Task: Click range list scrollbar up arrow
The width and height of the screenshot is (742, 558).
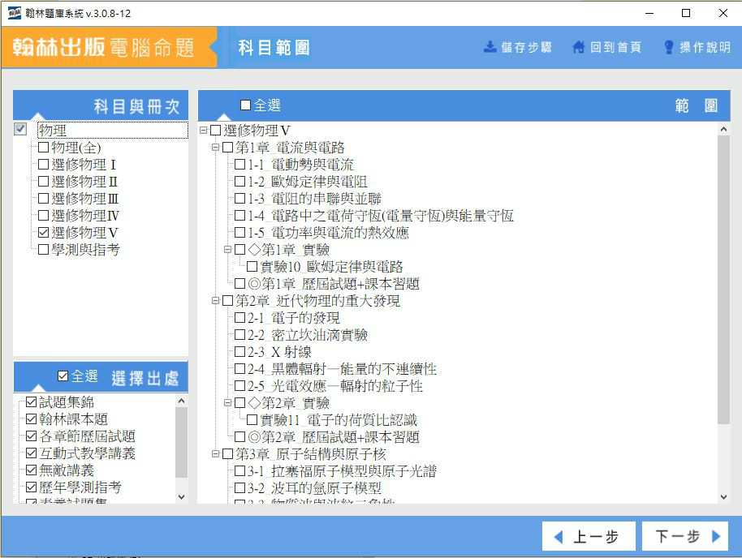Action: click(x=723, y=129)
